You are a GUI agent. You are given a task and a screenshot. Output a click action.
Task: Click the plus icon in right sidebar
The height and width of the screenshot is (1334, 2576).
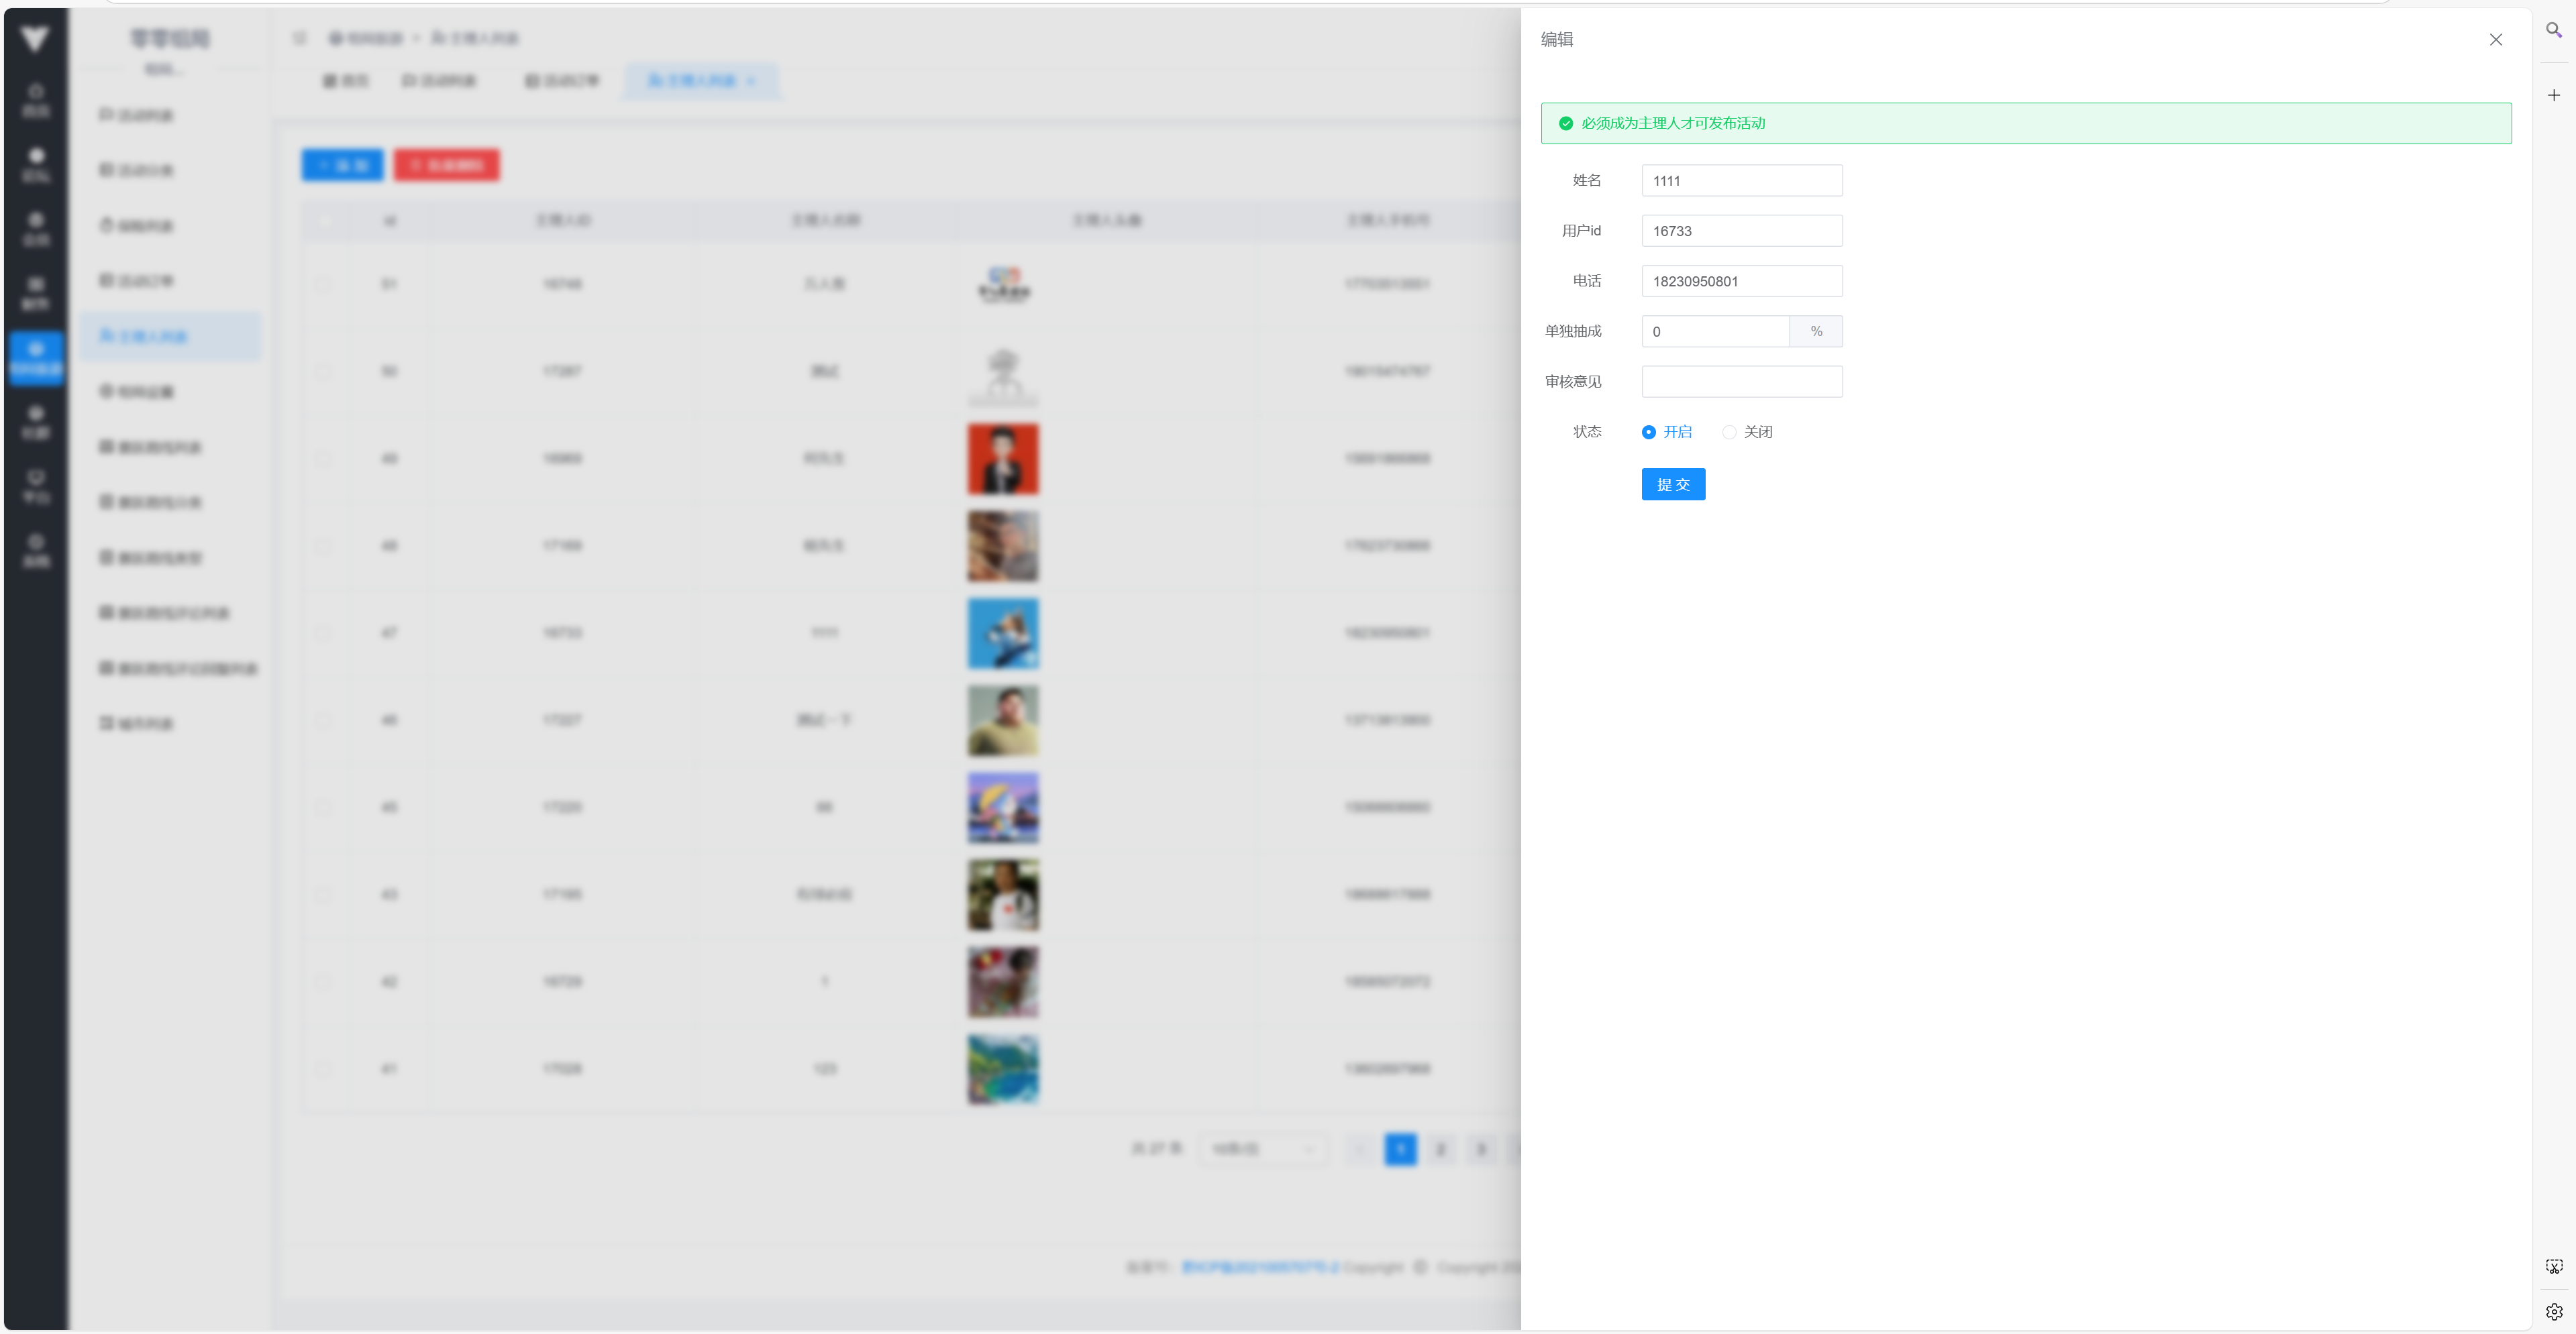tap(2553, 96)
